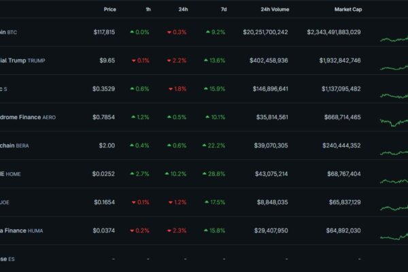Click the 15.9% 7d change value
The image size is (408, 272).
(x=214, y=89)
